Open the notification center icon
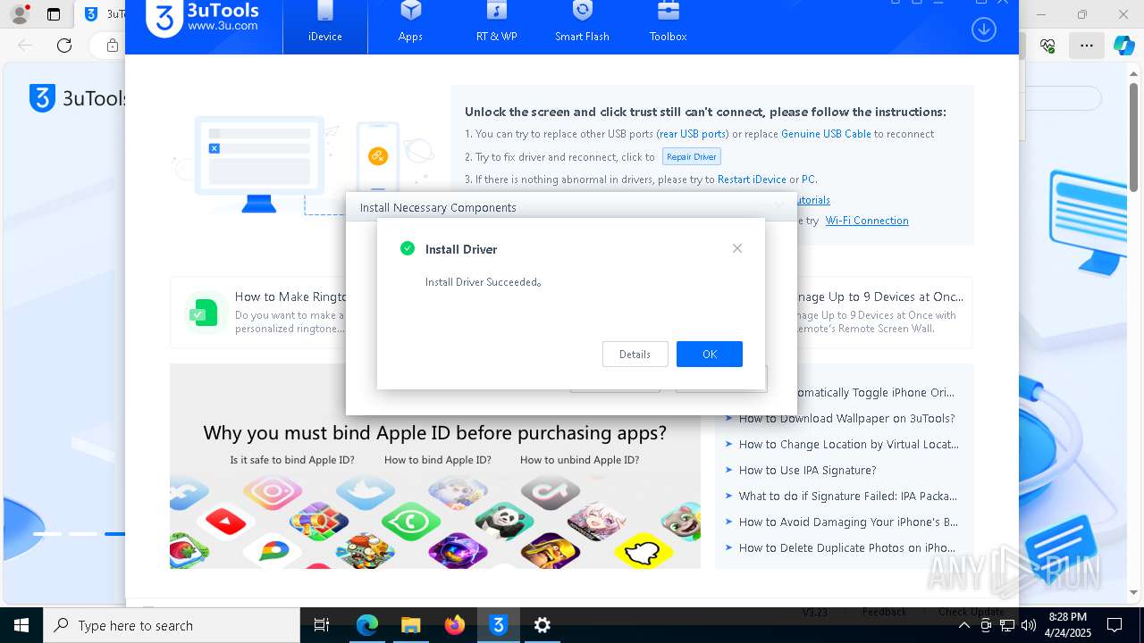Screen dimensions: 1144x643 (1115, 625)
